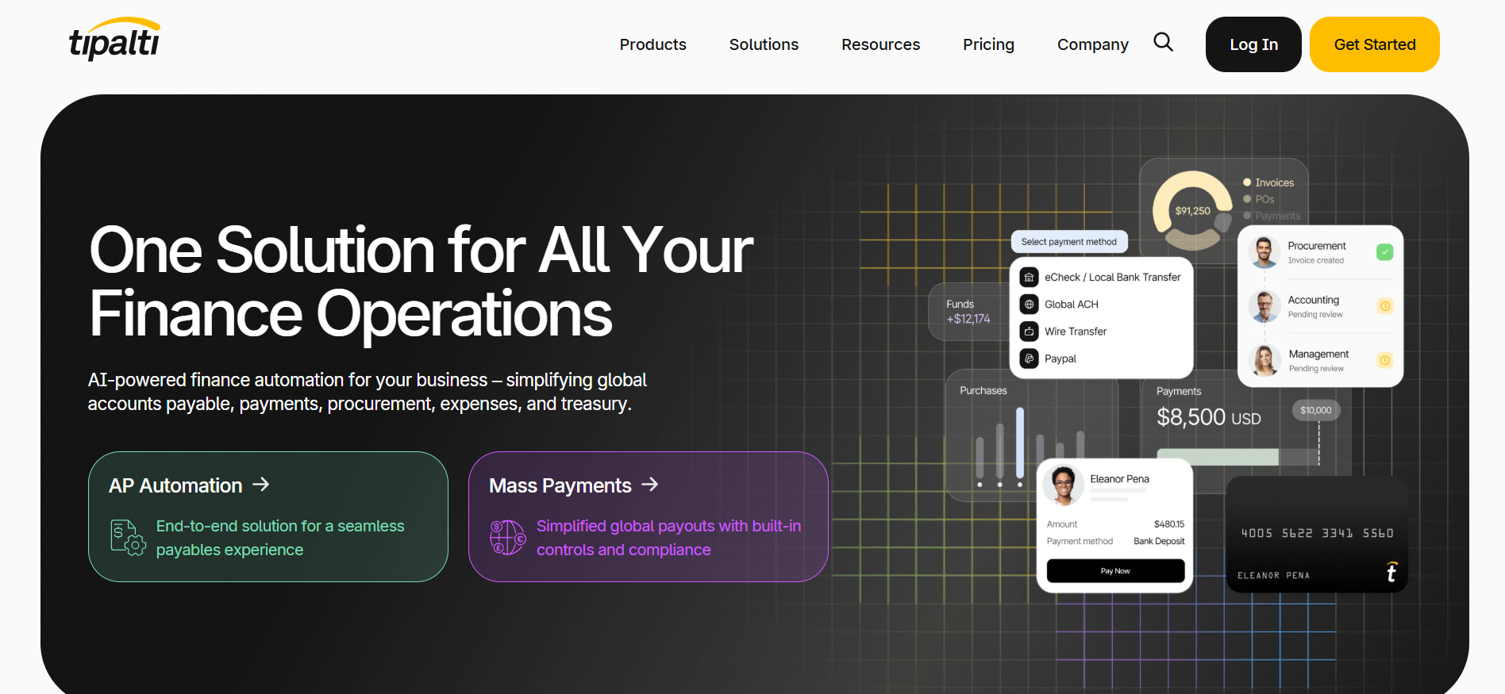Click the Paypal icon
1505x694 pixels.
pyautogui.click(x=1029, y=359)
